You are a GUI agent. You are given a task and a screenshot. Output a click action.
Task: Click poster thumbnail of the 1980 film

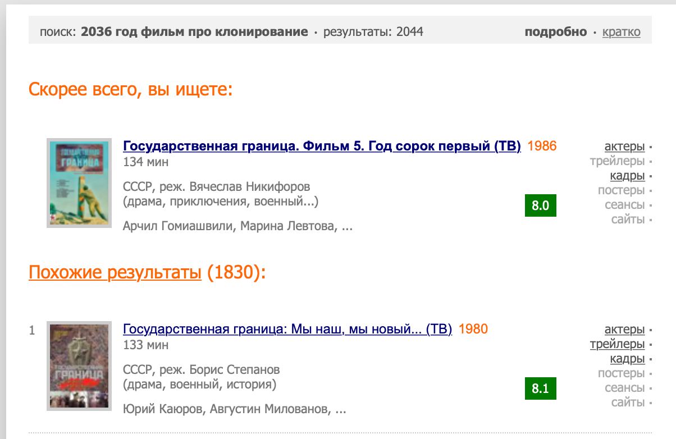79,366
